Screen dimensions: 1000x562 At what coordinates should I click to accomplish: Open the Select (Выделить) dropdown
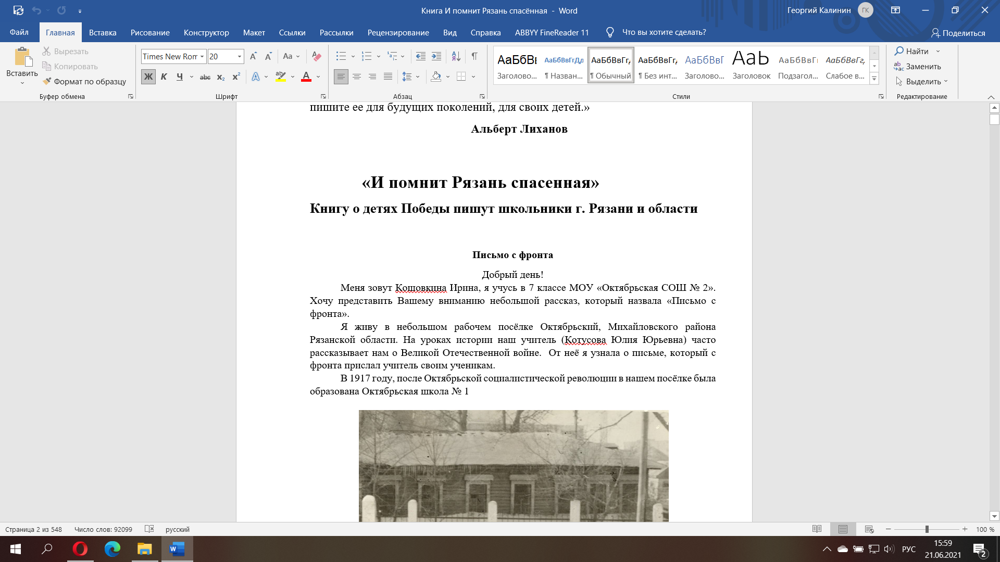tap(922, 82)
